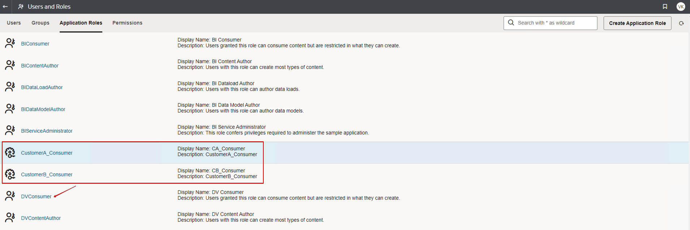Open the BIContentAuthor role link
The image size is (690, 230).
[x=40, y=66]
